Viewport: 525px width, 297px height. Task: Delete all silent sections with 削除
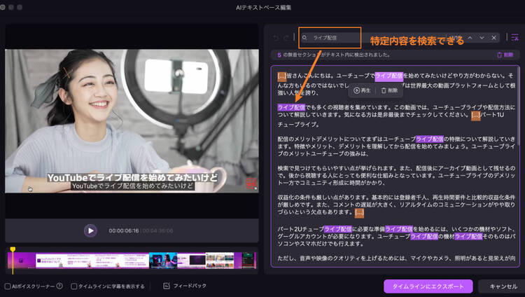pyautogui.click(x=505, y=55)
